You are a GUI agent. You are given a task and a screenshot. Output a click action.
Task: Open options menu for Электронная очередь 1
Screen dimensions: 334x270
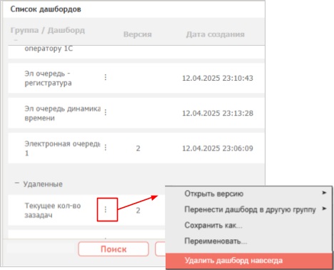pyautogui.click(x=106, y=147)
